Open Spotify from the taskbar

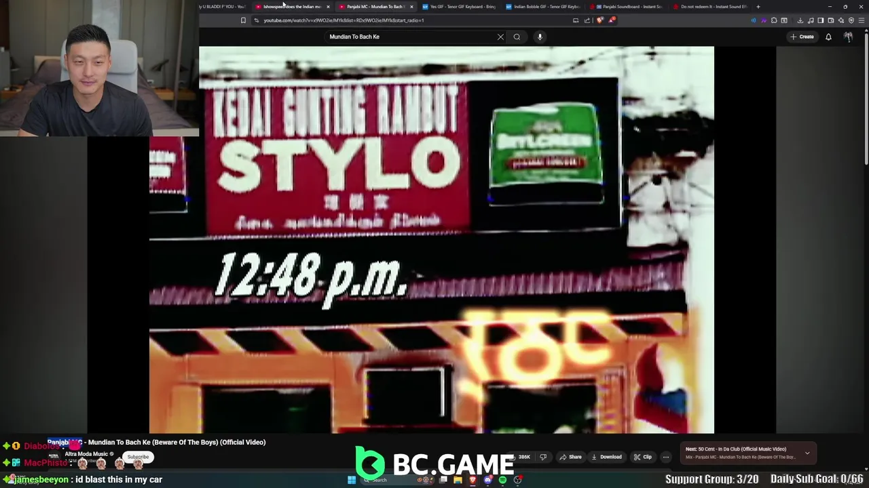[502, 480]
